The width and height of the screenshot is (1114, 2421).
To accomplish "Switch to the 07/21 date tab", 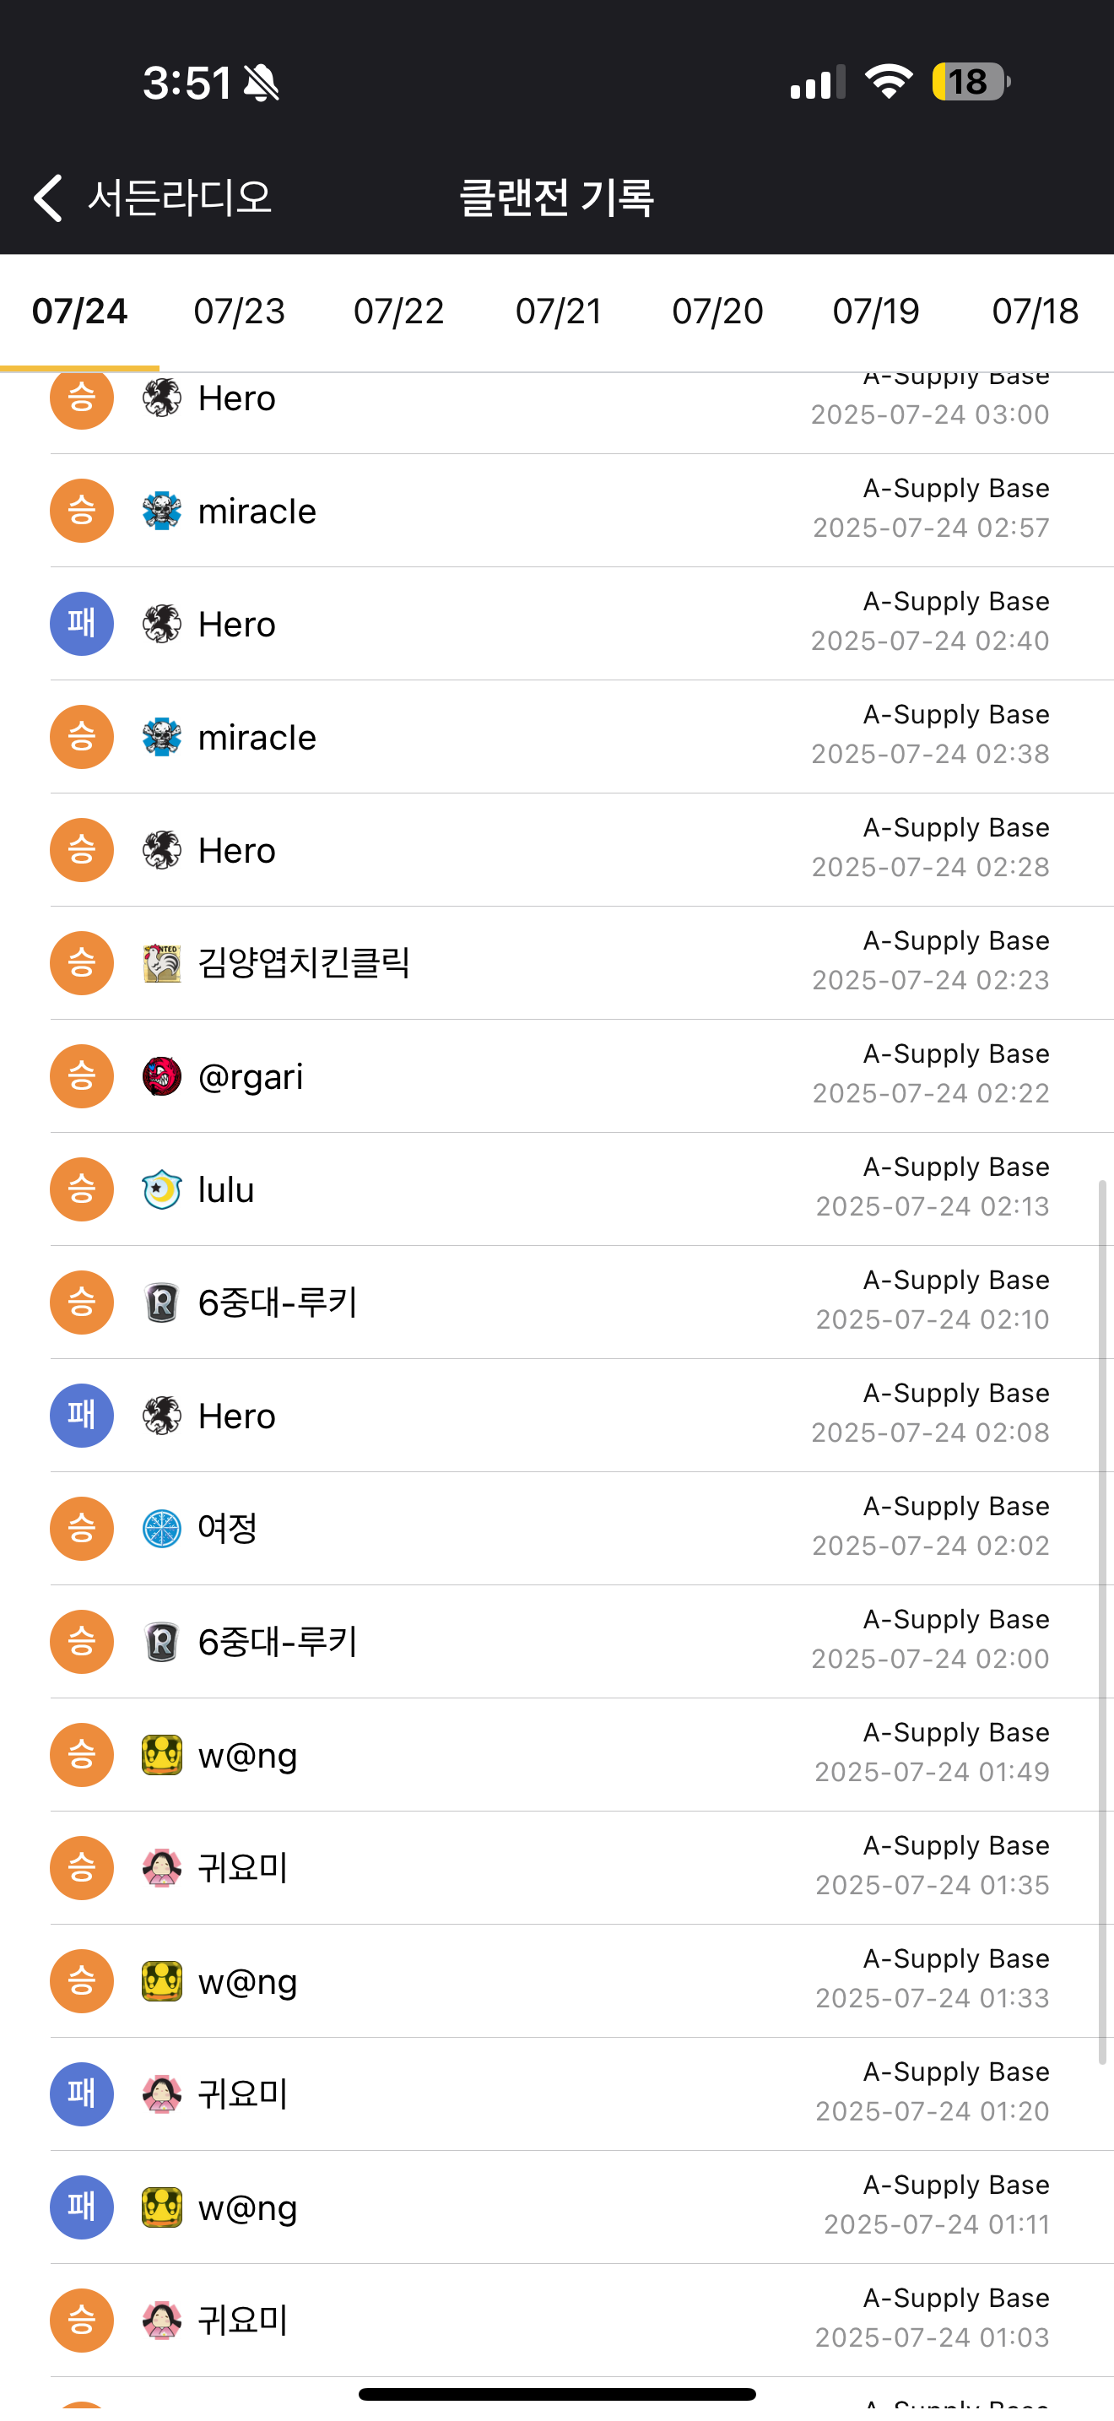I will (x=558, y=311).
